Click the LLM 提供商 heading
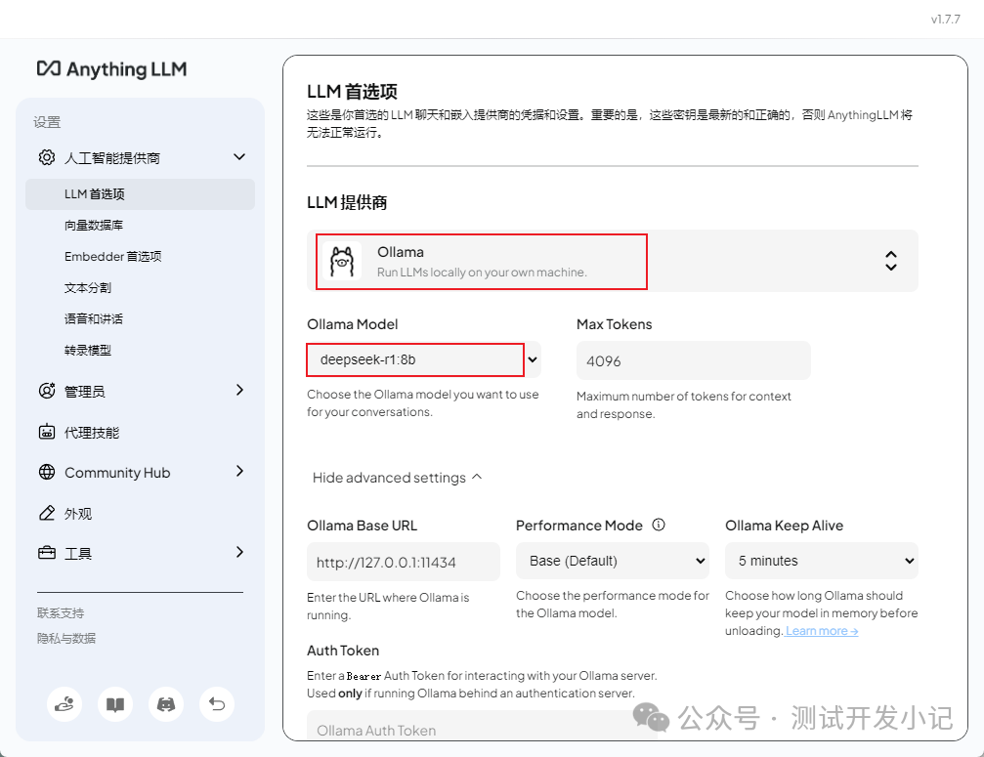The height and width of the screenshot is (757, 984). point(347,202)
